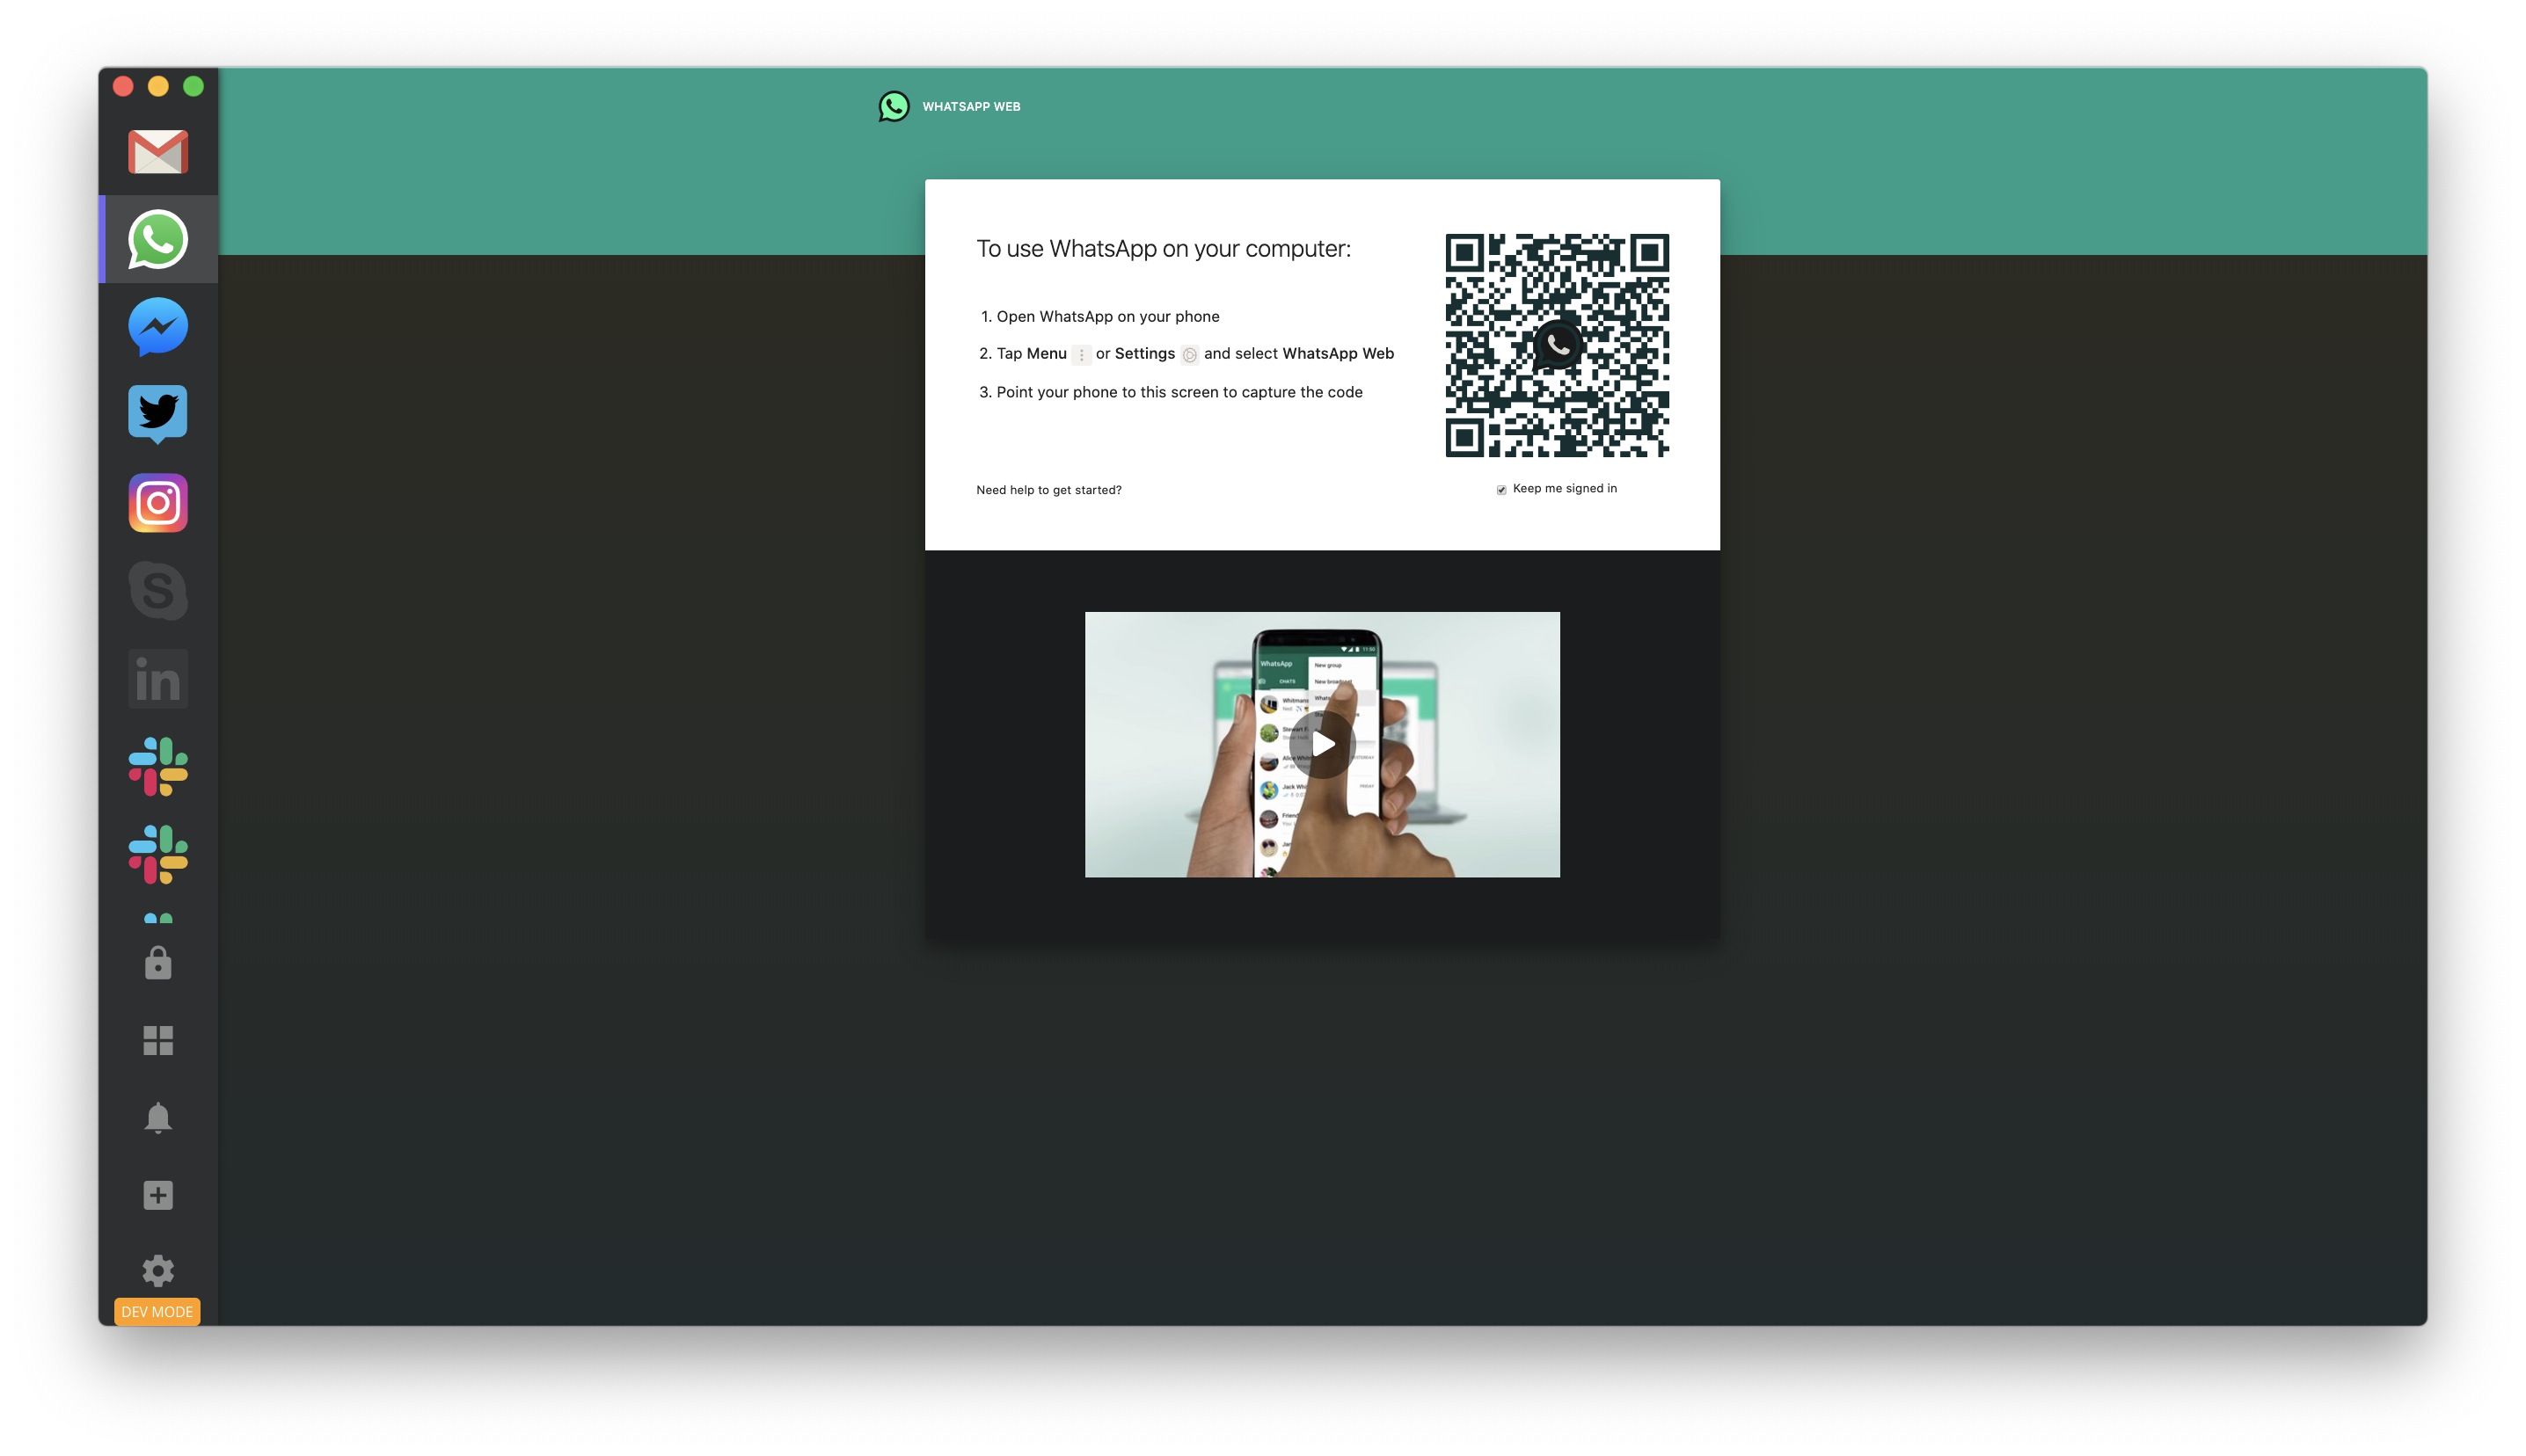Open the lower full Slack service icon
The height and width of the screenshot is (1456, 2526).
[158, 854]
